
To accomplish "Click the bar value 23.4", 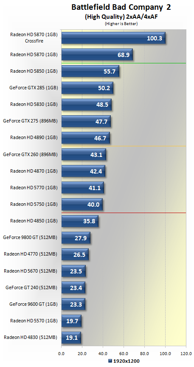I will [x=76, y=288].
